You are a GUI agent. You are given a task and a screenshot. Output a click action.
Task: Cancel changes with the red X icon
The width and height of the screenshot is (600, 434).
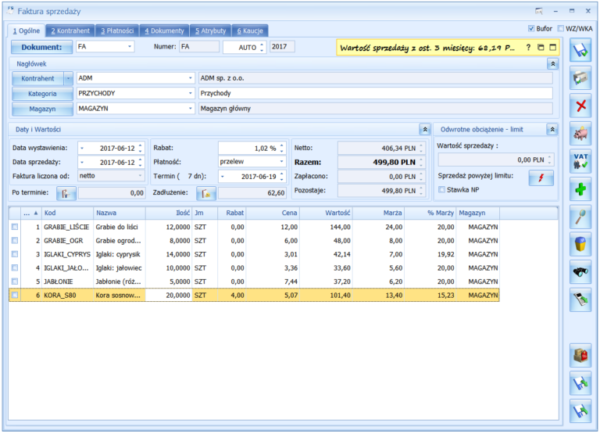pos(580,106)
